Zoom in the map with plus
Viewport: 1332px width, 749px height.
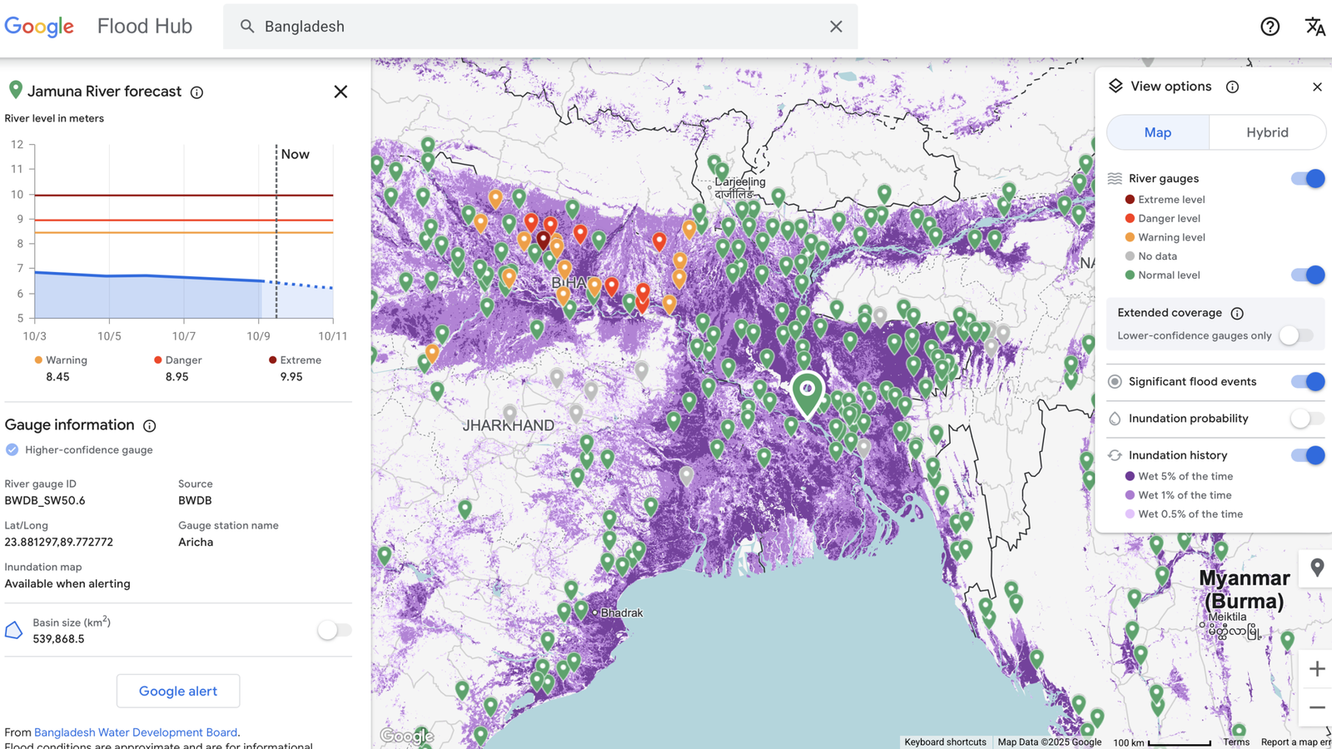[x=1316, y=669]
